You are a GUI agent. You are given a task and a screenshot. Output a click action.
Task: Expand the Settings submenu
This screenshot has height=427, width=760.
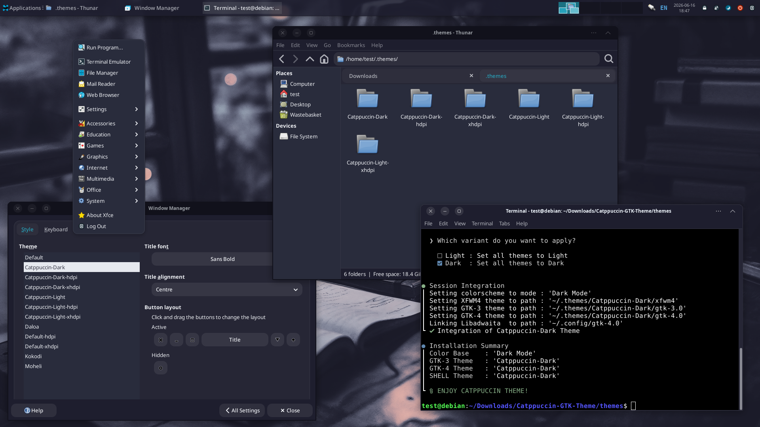point(108,109)
